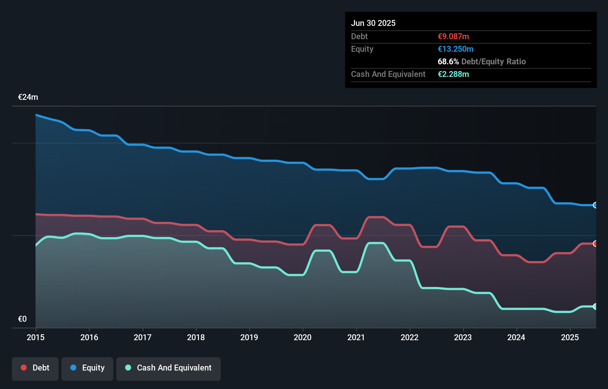Viewport: 608px width, 389px height.
Task: Toggle the Debt series legend button
Action: [x=35, y=369]
